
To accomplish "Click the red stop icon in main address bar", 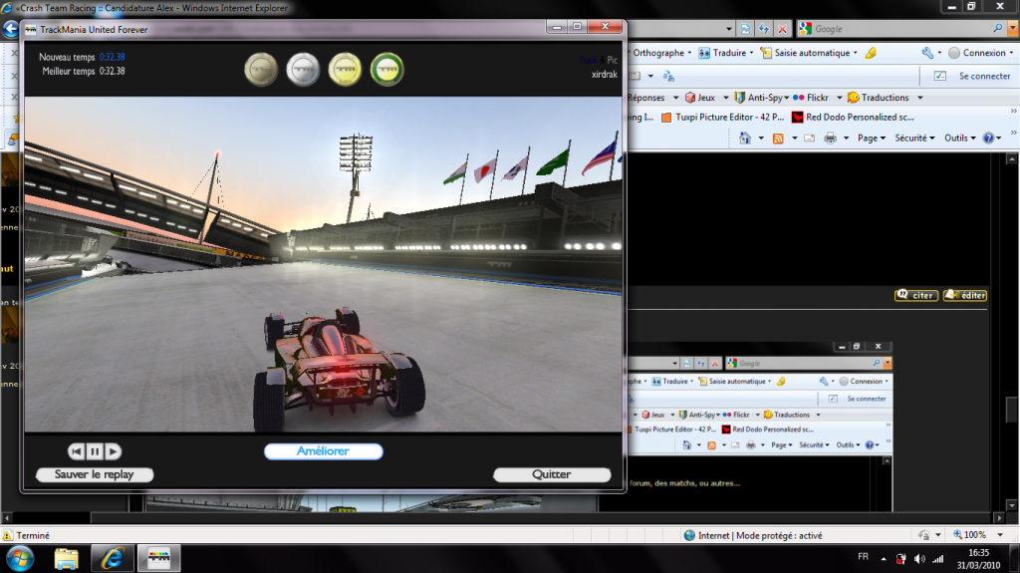I will click(x=782, y=29).
